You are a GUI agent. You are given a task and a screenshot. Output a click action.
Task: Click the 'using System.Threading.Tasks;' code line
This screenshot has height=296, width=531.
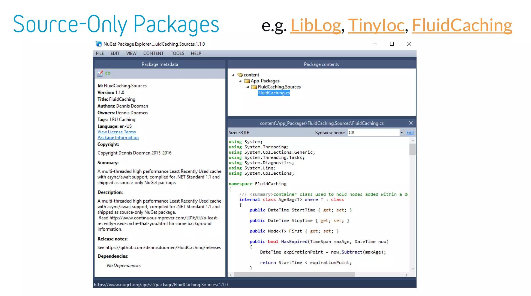[x=267, y=157]
